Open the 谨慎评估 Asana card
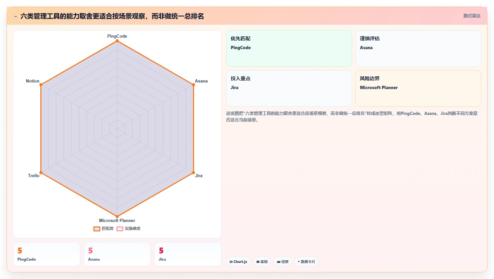Viewport: 494px width, 279px height. tap(418, 48)
